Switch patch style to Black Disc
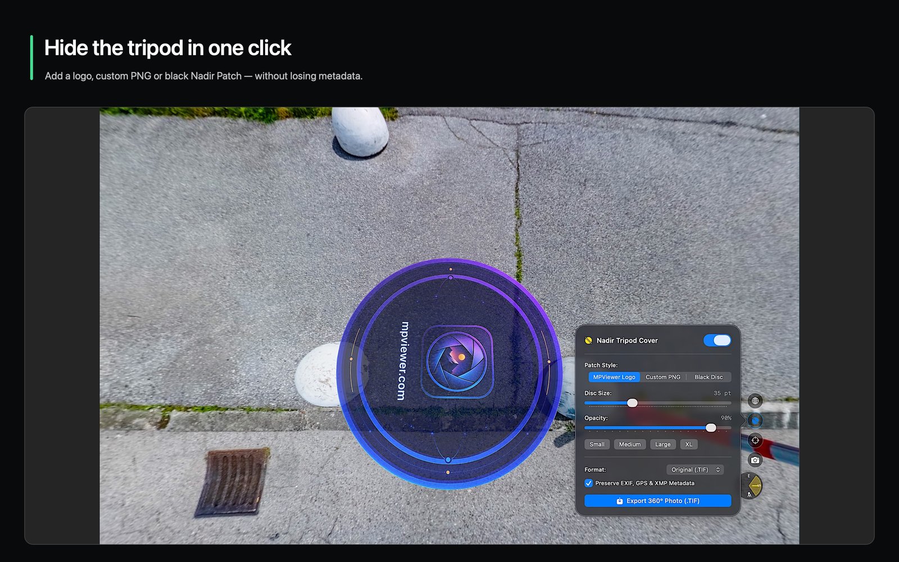Image resolution: width=899 pixels, height=562 pixels. coord(709,377)
